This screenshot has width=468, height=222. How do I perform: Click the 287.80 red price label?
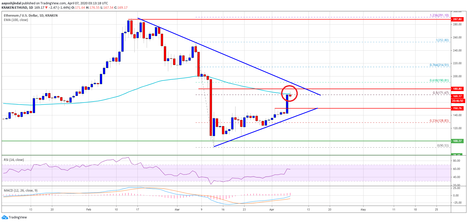(457, 19)
